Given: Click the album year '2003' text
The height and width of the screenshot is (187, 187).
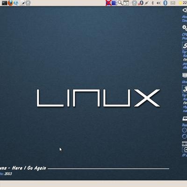Looking at the screenshot, I should coord(8,174).
